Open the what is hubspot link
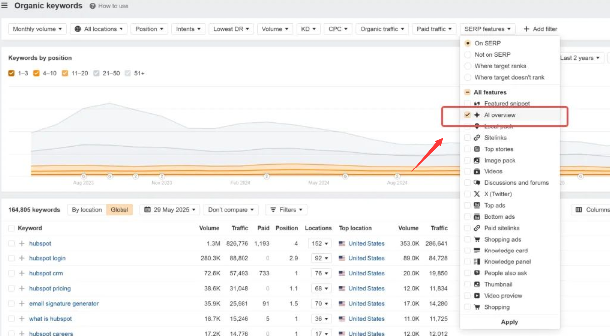The width and height of the screenshot is (610, 336). pos(50,319)
